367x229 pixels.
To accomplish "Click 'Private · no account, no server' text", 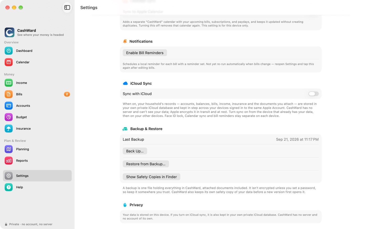I will tap(31, 224).
